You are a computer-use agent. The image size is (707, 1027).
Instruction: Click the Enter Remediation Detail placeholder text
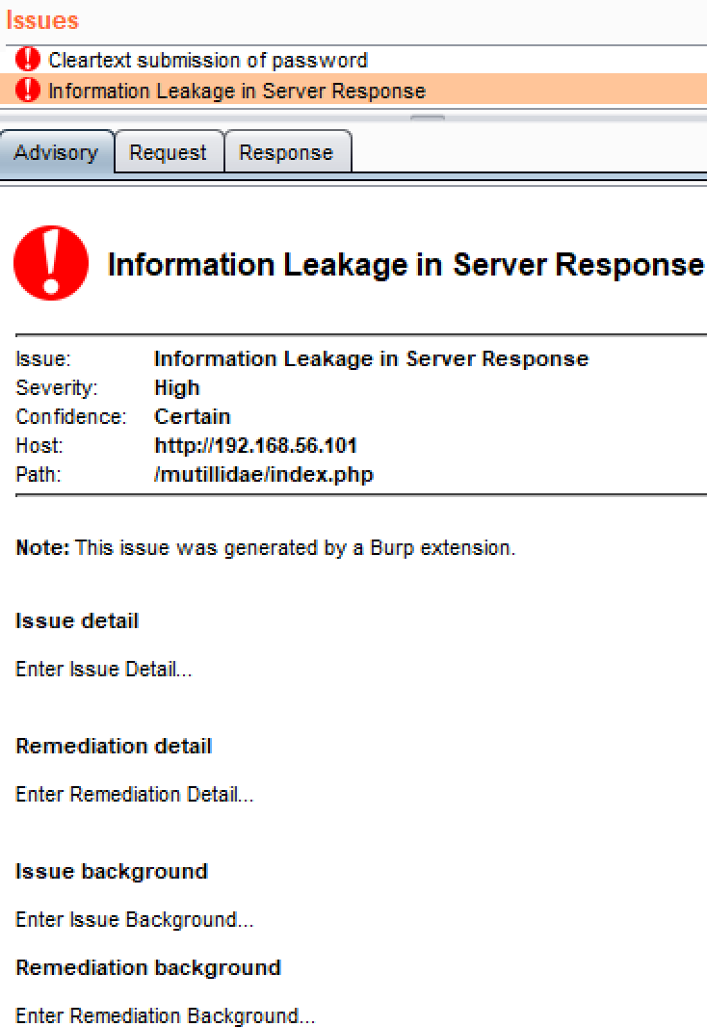[x=134, y=794]
